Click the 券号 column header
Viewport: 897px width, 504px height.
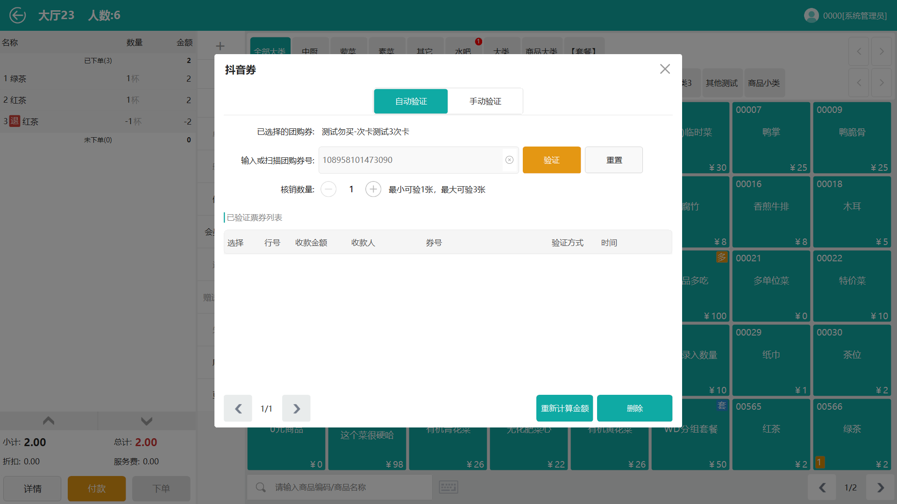click(x=434, y=243)
